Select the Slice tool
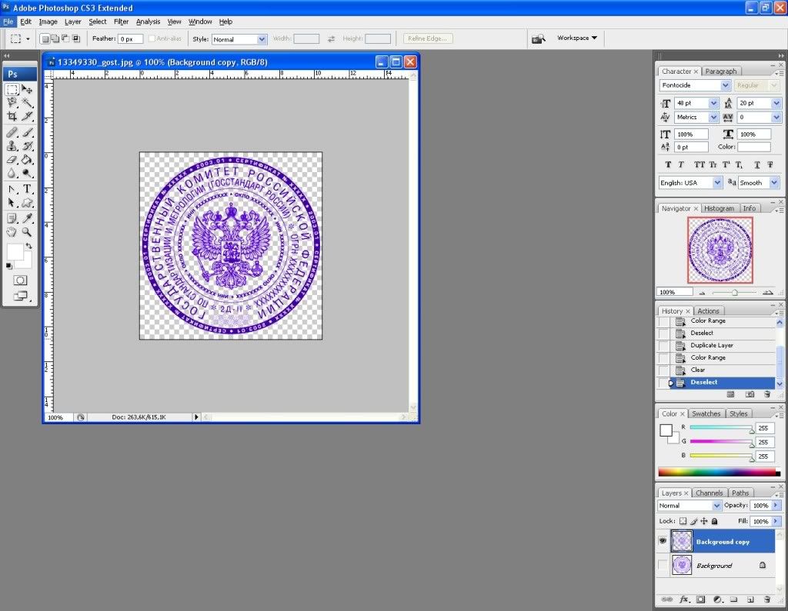 pyautogui.click(x=27, y=117)
